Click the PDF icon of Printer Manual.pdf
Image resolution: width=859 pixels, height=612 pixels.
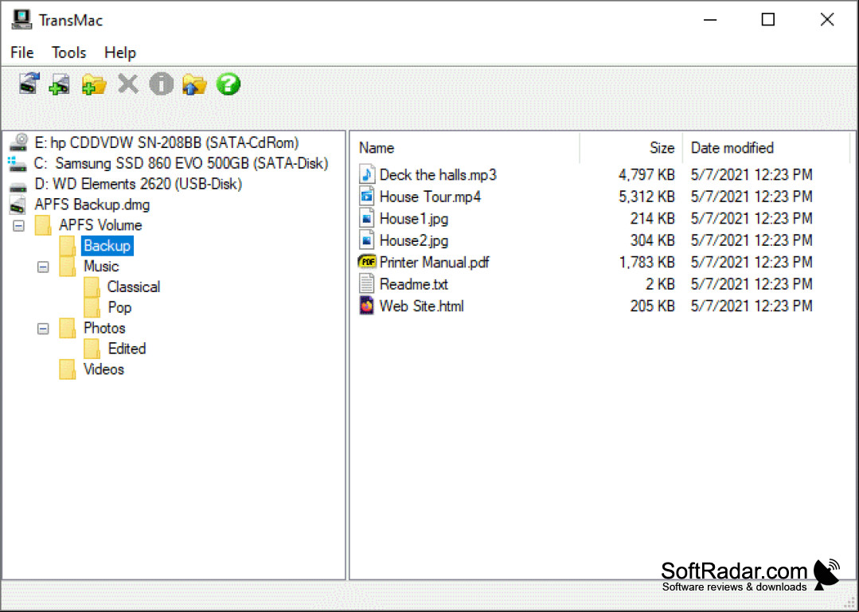pos(366,262)
